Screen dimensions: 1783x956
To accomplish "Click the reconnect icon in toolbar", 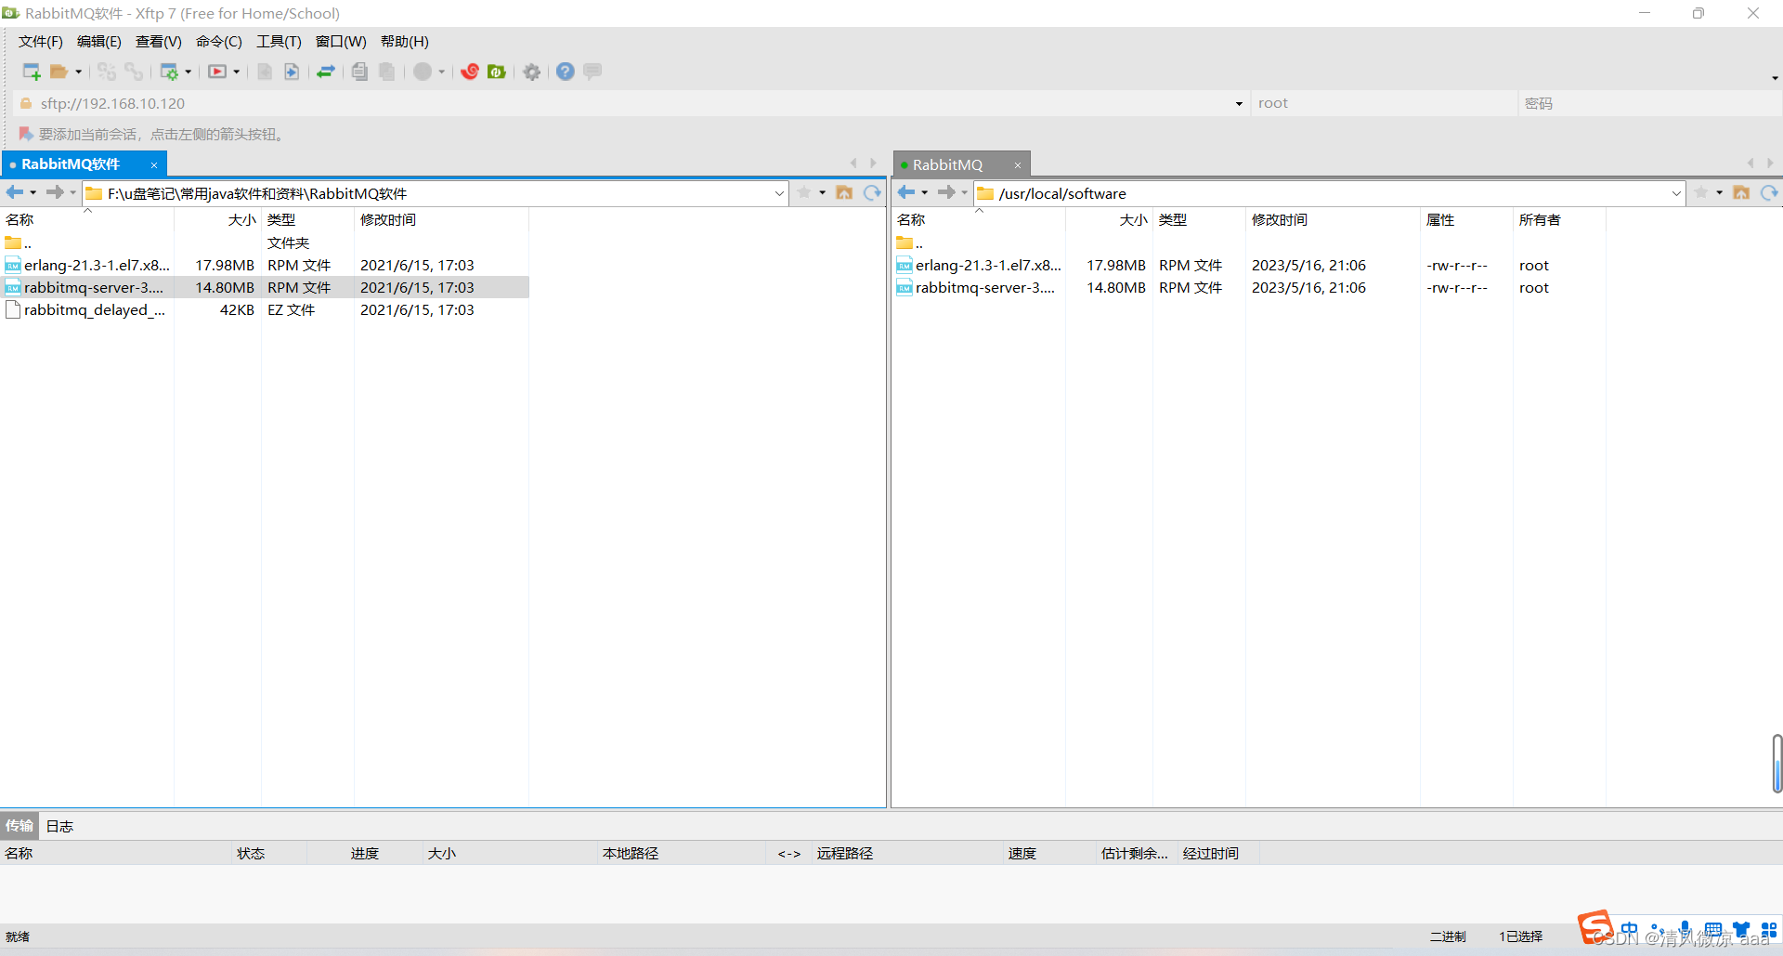I will pyautogui.click(x=107, y=72).
